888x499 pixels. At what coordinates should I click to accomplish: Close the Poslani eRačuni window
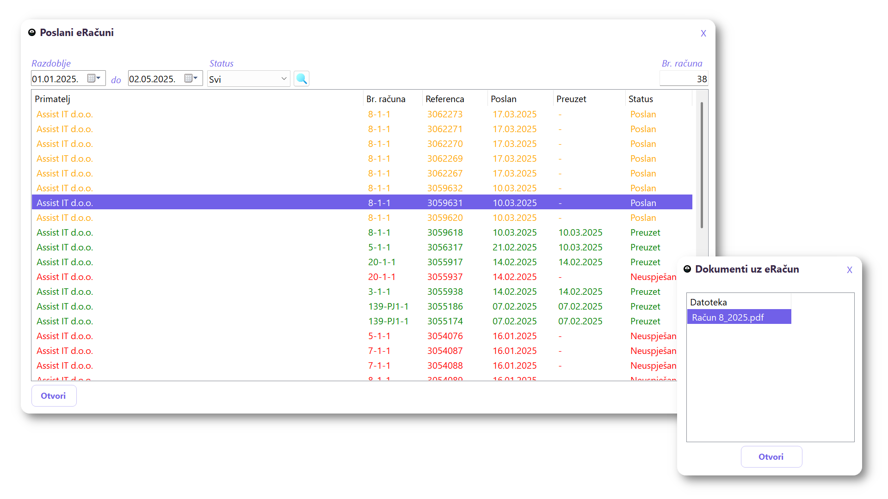click(x=703, y=33)
